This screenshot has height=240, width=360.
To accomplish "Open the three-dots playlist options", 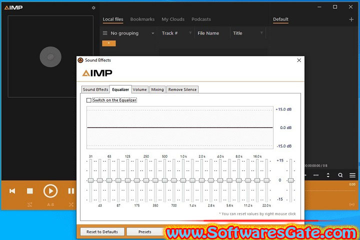I will 316,175.
